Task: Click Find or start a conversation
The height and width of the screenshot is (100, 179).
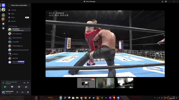Action: tap(19, 5)
